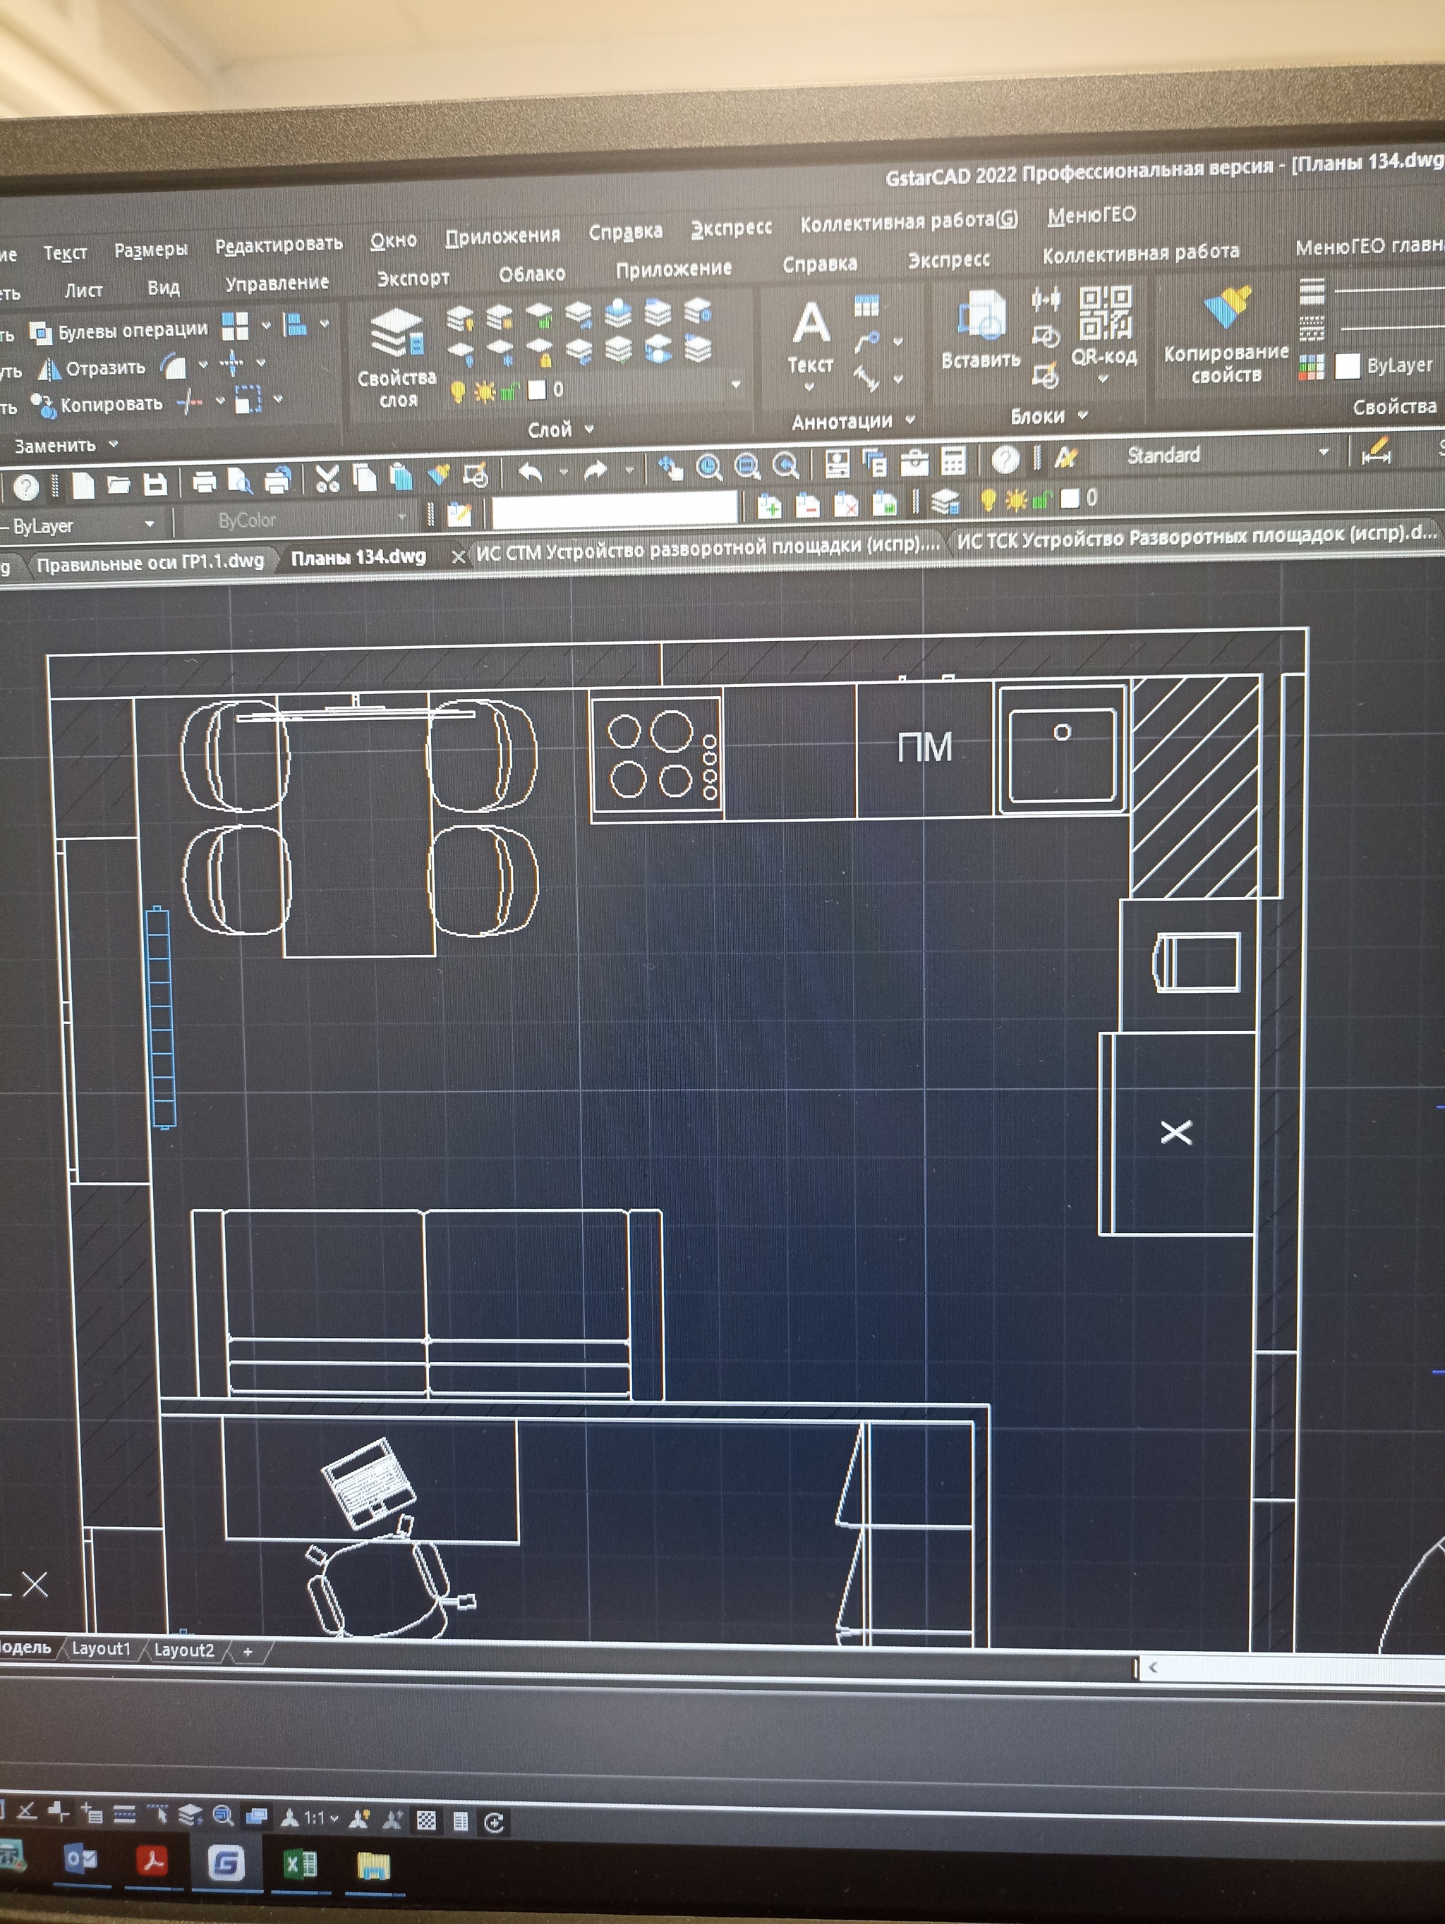
Task: Toggle layer on/off lightbulb in ribbon layer box
Action: (458, 392)
